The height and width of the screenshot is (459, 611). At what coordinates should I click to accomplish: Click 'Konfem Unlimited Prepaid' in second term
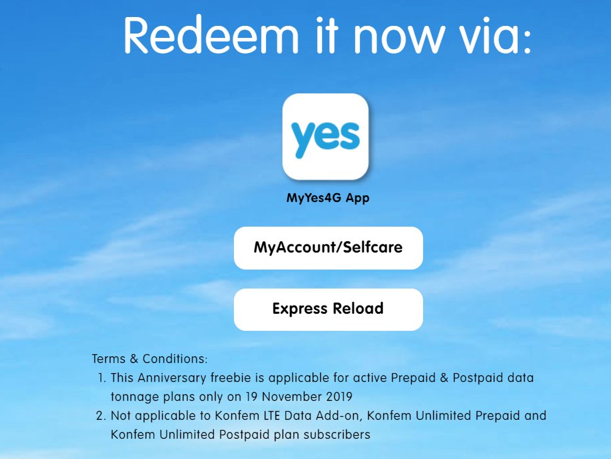(443, 415)
